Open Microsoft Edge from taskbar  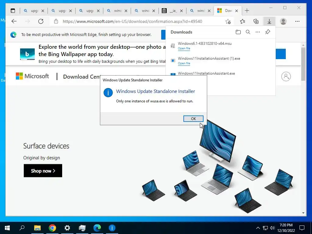tap(97, 228)
